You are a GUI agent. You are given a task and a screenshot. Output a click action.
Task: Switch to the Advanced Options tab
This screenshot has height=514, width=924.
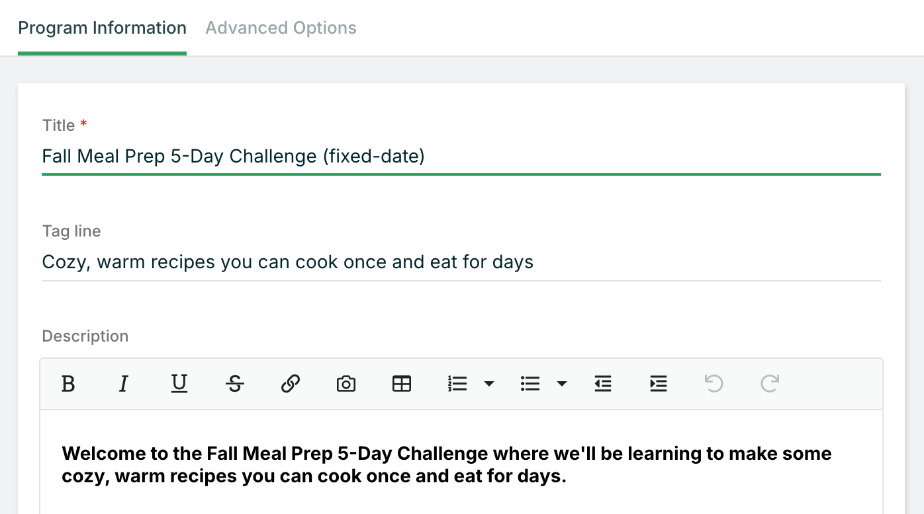tap(281, 28)
